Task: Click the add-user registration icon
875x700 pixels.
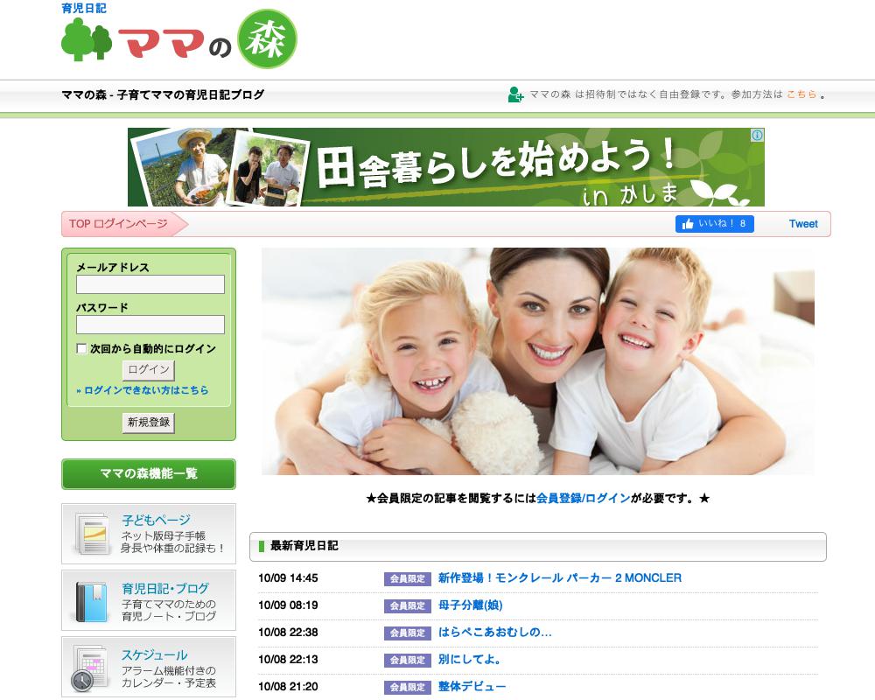Action: tap(515, 94)
